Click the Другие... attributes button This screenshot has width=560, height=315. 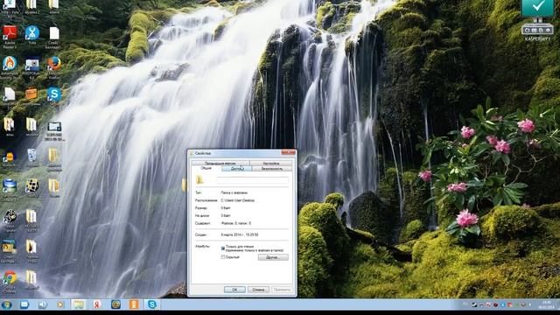[x=273, y=257]
